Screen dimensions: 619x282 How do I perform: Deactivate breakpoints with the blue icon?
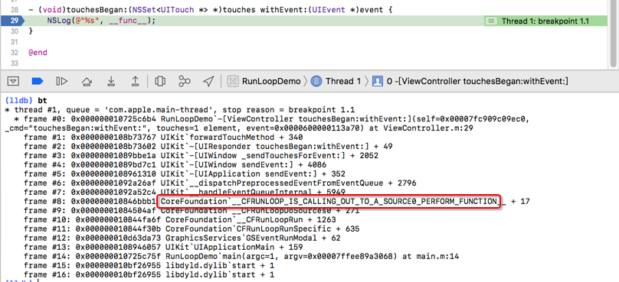point(37,82)
